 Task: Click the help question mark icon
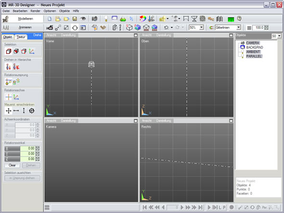pos(239,18)
